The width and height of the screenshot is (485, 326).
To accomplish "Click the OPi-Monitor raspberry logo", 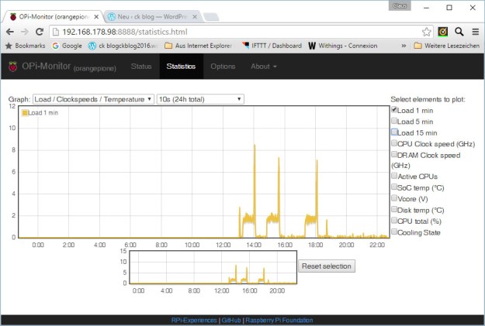I will tap(12, 67).
